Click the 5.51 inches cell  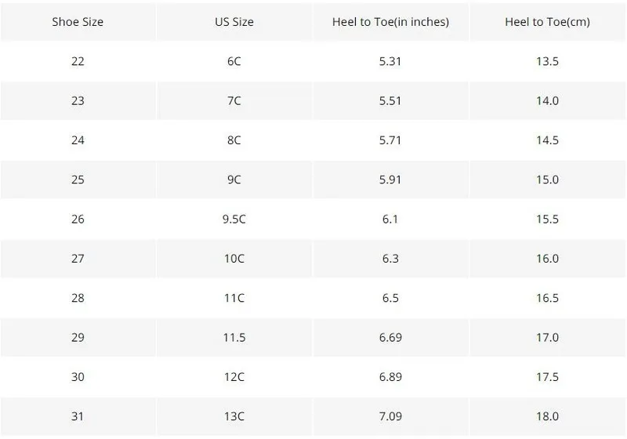click(x=391, y=101)
